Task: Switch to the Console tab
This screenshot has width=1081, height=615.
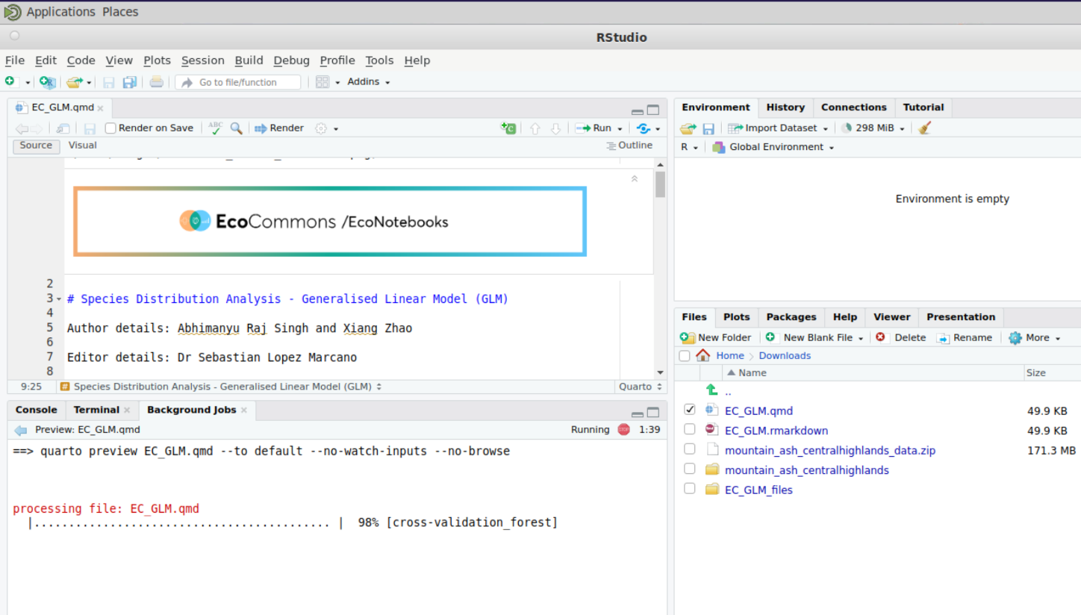Action: tap(36, 410)
